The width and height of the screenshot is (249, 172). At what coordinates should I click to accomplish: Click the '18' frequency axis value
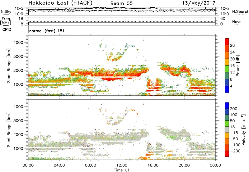21,19
